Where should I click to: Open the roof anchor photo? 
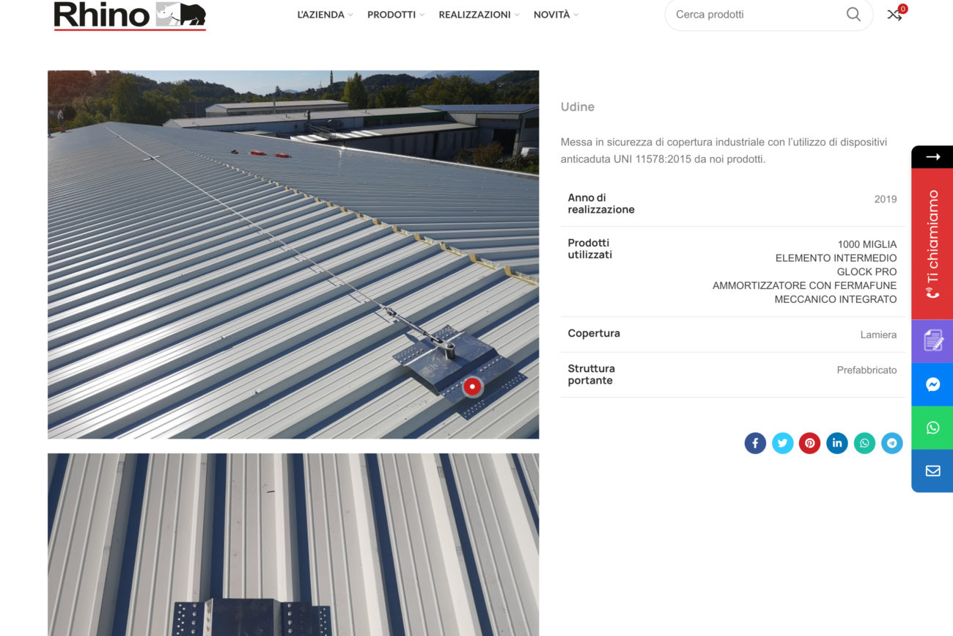point(293,255)
